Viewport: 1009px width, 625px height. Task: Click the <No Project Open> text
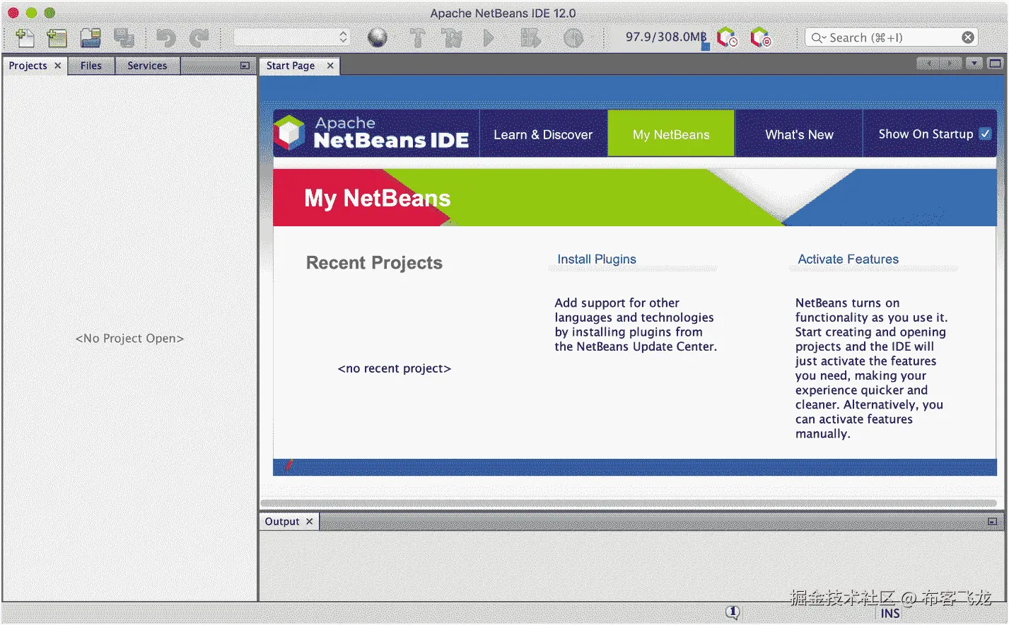point(129,339)
